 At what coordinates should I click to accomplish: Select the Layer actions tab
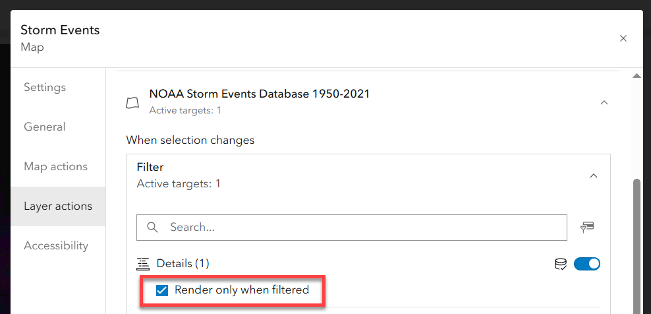(58, 206)
